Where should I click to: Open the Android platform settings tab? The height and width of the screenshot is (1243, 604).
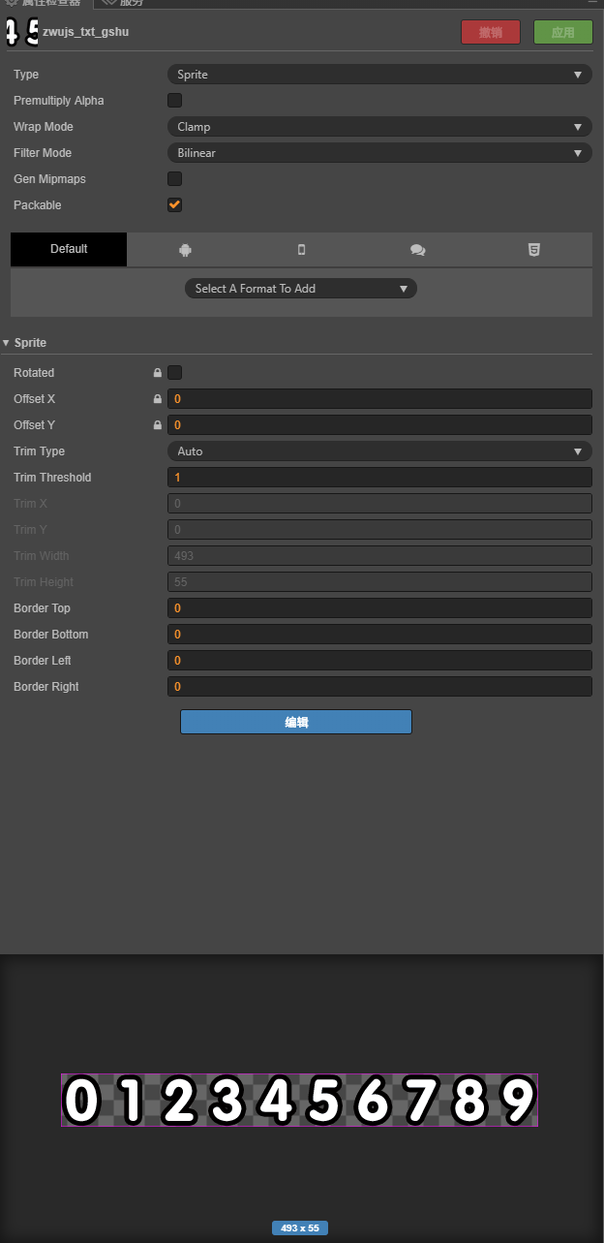[x=185, y=250]
